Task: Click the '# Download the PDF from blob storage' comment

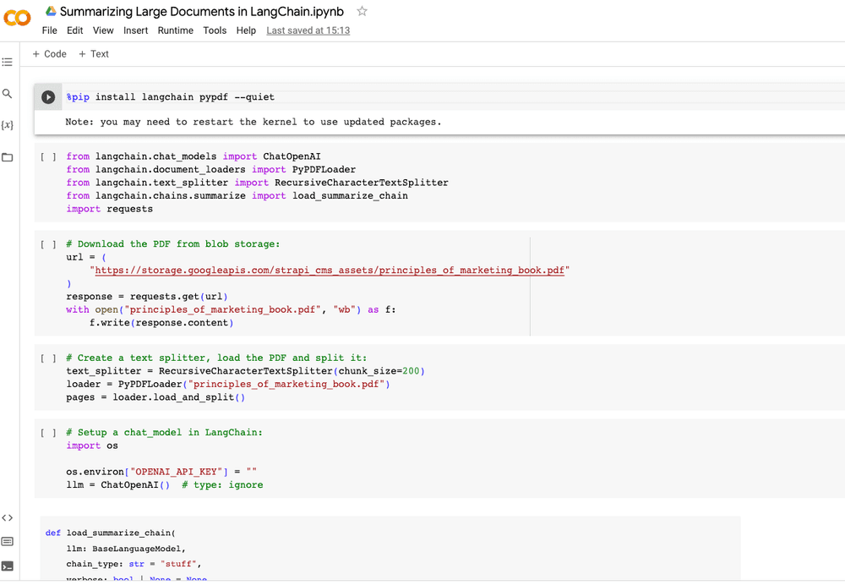Action: pyautogui.click(x=173, y=243)
